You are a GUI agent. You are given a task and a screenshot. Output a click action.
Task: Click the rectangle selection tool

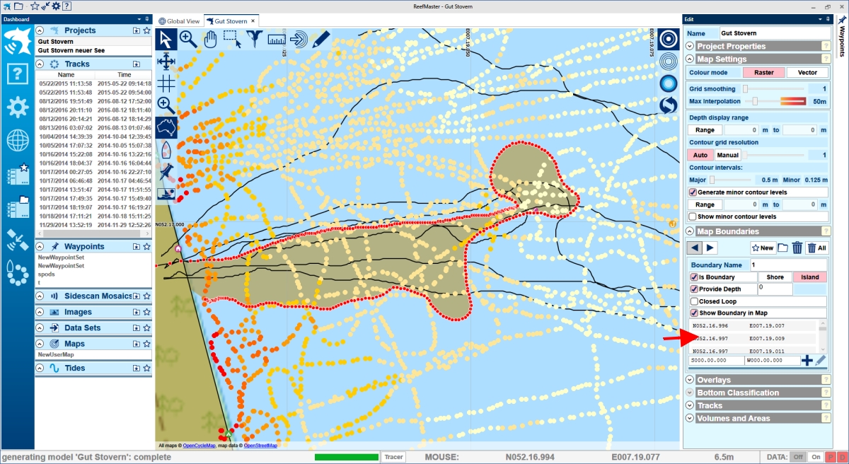tap(232, 39)
